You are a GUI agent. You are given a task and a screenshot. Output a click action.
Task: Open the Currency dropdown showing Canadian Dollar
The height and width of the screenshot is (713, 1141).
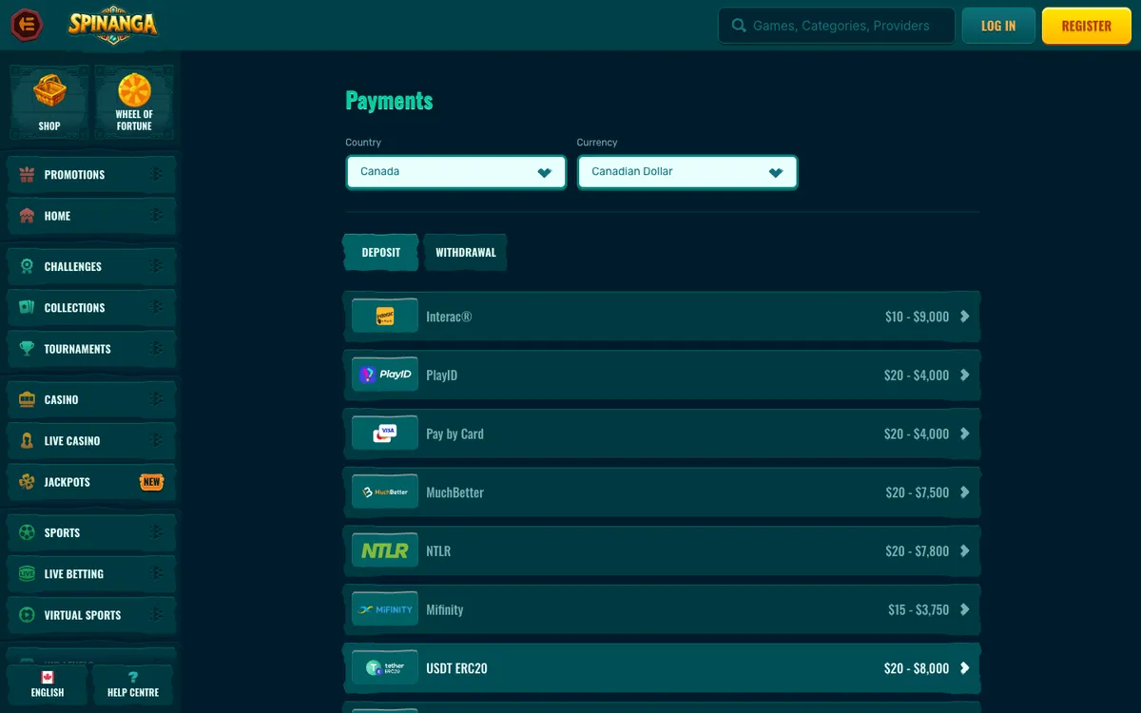(x=687, y=172)
